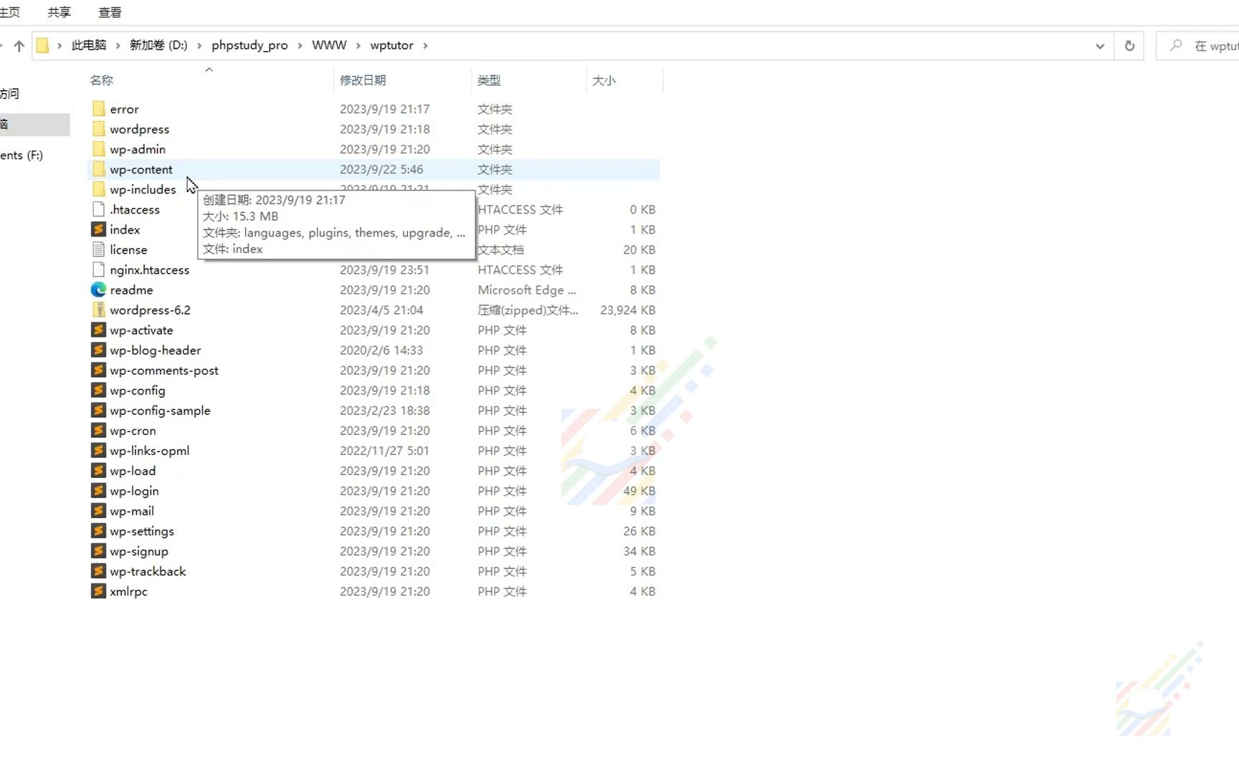Click the Microsoft Edge type cell
Screen dimensions: 1239x774
coord(527,290)
